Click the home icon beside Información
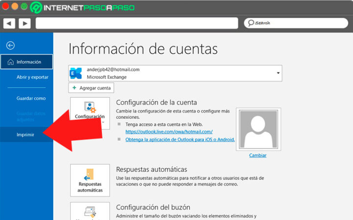The height and width of the screenshot is (220, 353). tap(11, 62)
